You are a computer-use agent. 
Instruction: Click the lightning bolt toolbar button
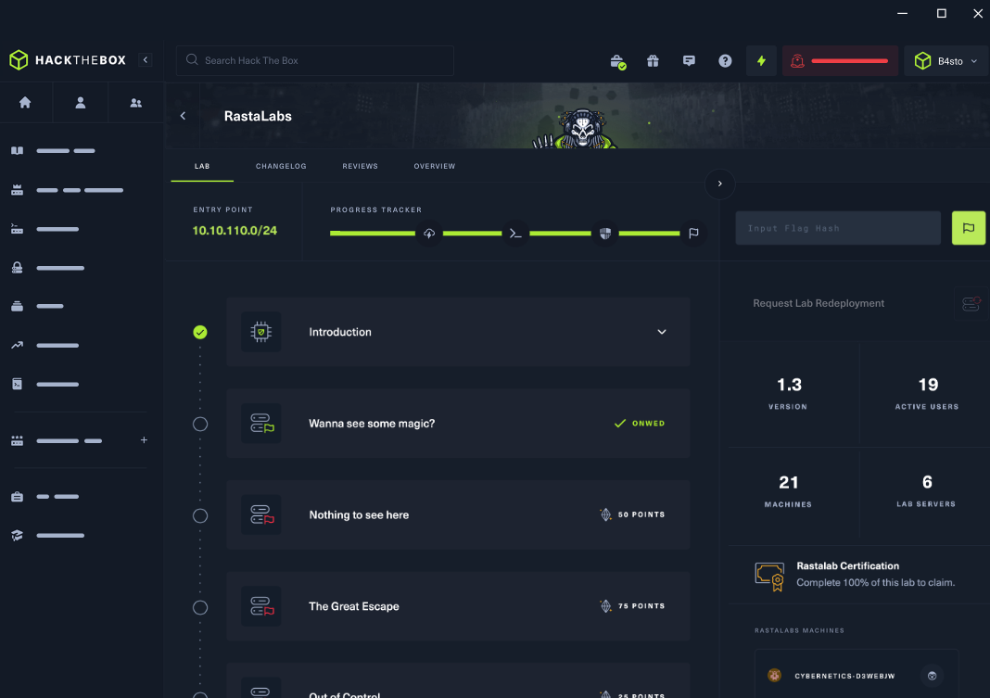pos(761,60)
